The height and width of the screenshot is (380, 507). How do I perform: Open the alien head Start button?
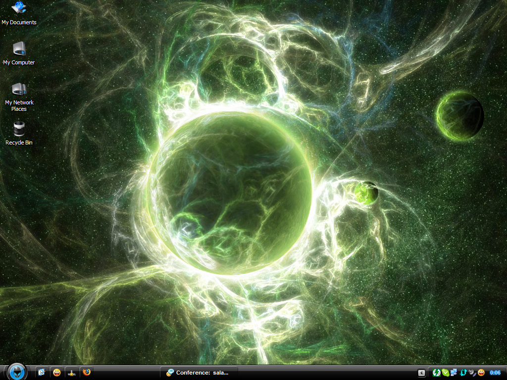17,372
